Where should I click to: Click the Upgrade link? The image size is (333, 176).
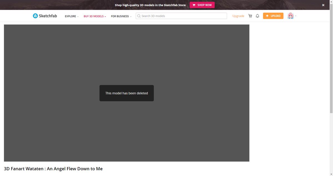(x=238, y=16)
